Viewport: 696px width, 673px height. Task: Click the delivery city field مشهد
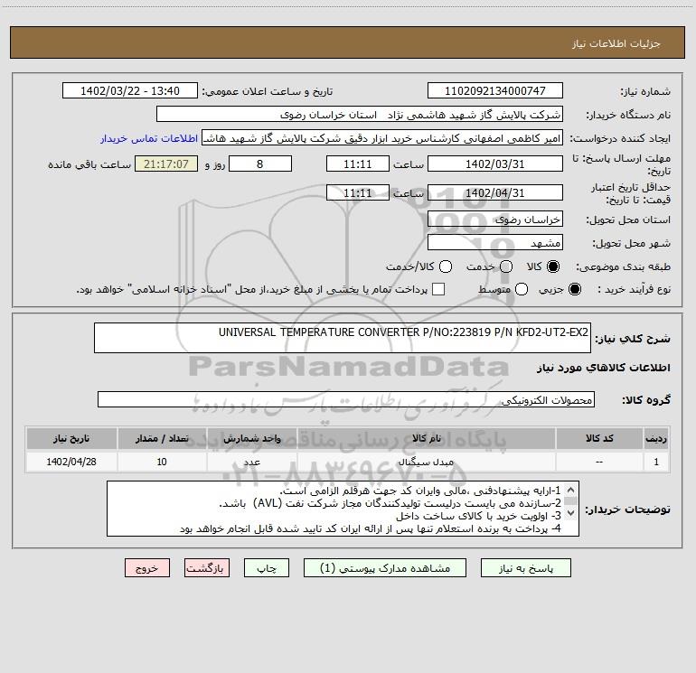495,243
